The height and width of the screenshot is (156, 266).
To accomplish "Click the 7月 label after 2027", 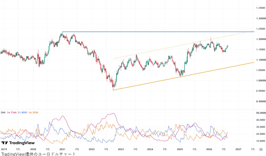I will [253, 149].
